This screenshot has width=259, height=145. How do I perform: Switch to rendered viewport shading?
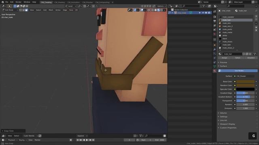coord(161,10)
